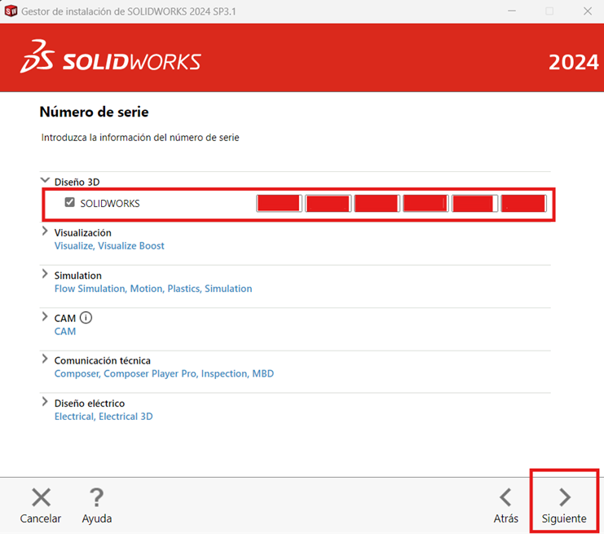Expand the Visualización section
604x534 pixels.
click(45, 232)
